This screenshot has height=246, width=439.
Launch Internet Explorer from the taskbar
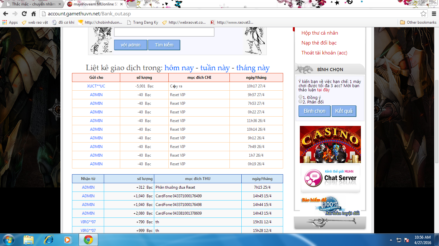point(49,240)
